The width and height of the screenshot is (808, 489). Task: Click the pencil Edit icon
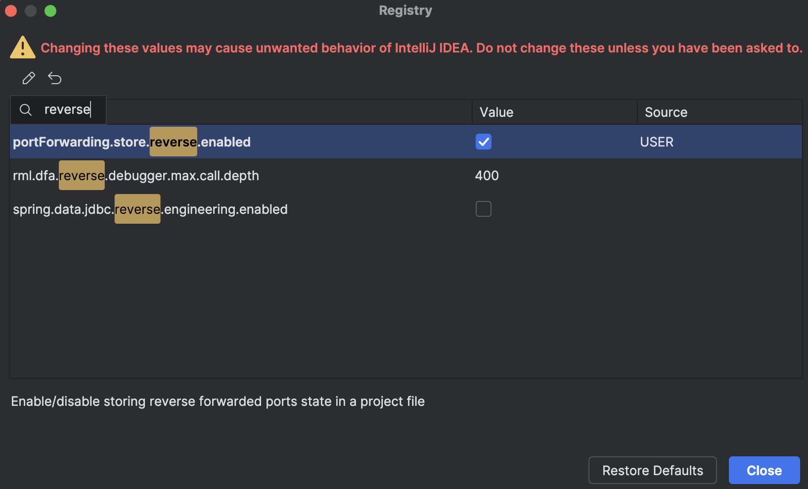point(29,78)
